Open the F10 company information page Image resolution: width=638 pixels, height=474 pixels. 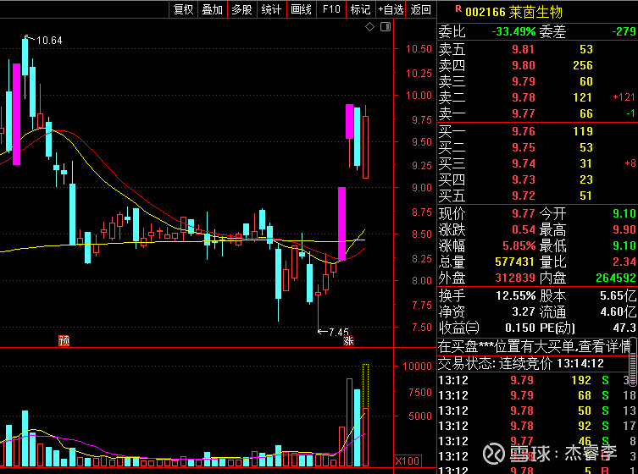[331, 9]
